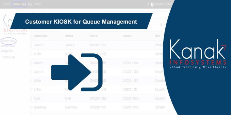
Task: Click the large check-in arrow icon
Action: pyautogui.click(x=77, y=72)
